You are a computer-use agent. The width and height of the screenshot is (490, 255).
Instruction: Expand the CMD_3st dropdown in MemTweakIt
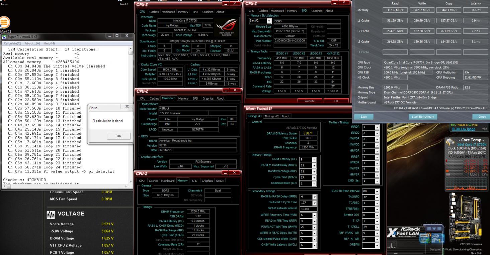tap(377, 181)
